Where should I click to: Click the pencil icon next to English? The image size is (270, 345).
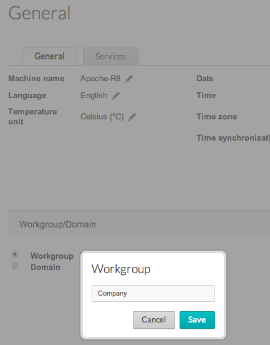click(115, 96)
